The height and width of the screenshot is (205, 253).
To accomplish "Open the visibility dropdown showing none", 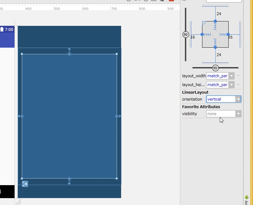I will pos(238,114).
